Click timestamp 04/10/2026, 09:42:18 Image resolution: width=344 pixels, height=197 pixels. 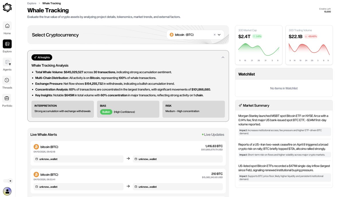click(44, 152)
